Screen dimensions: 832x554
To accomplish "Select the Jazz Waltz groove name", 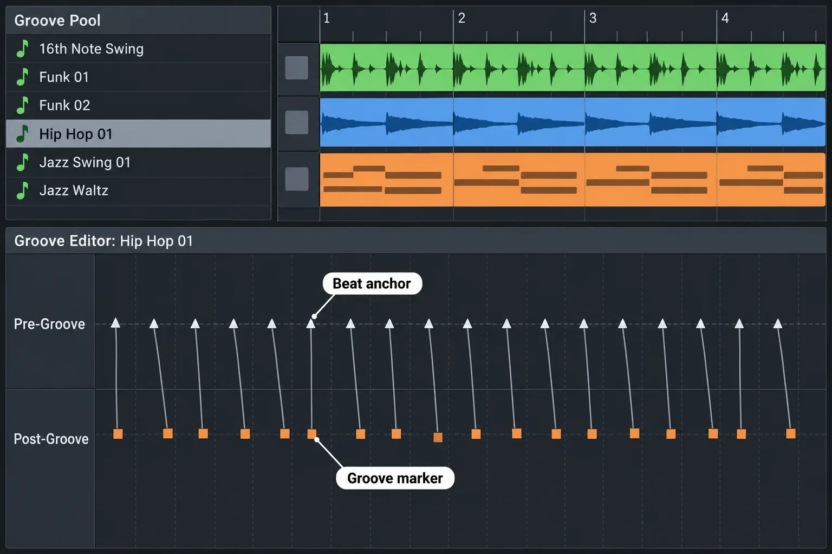I will (x=74, y=190).
